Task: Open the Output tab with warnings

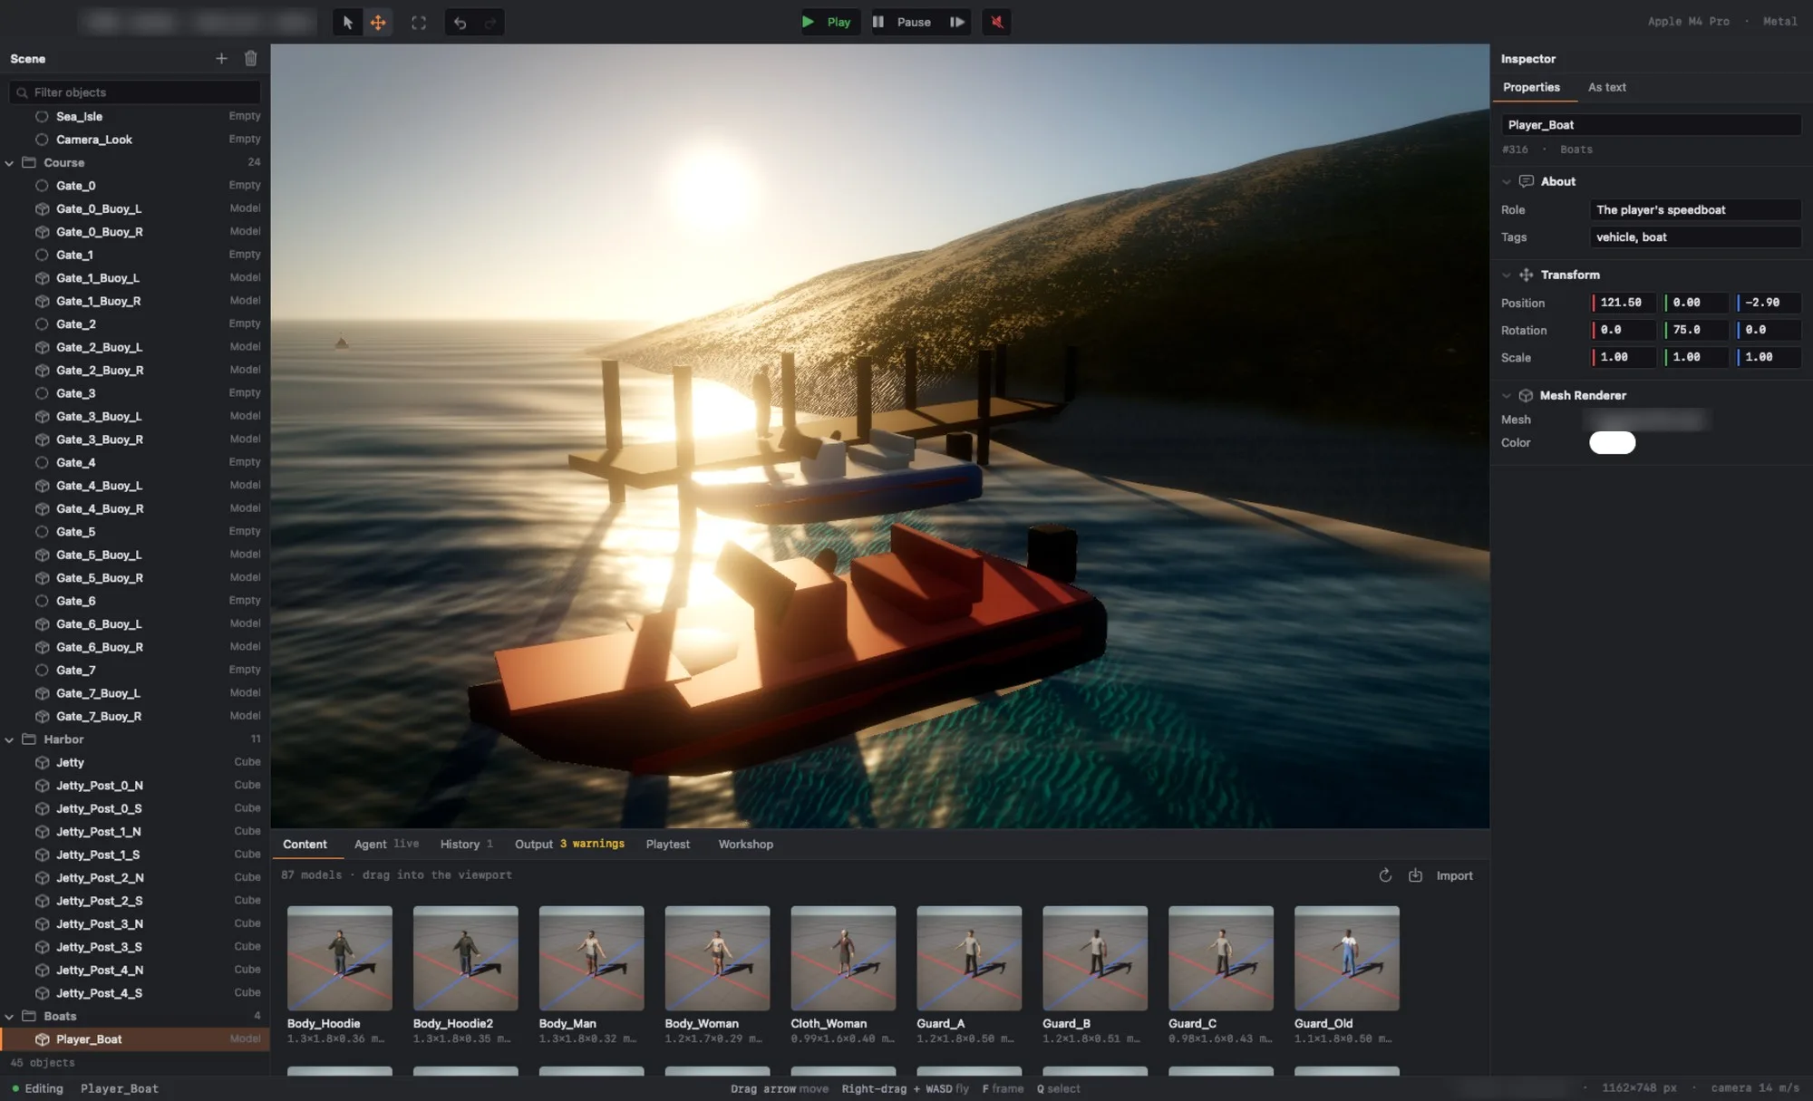Action: 569,844
